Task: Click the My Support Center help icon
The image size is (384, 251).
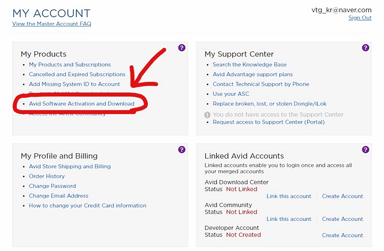Action: 365,47
